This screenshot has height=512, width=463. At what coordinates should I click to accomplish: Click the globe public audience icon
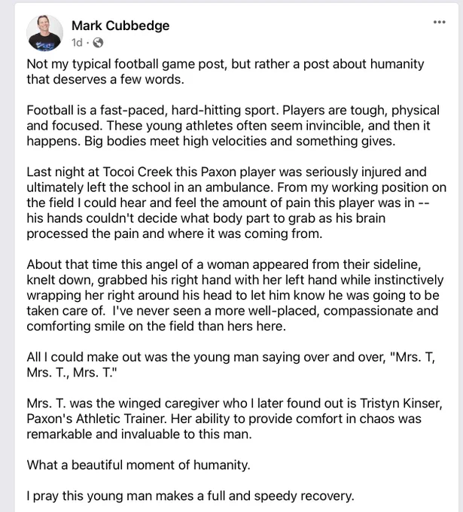coord(98,42)
